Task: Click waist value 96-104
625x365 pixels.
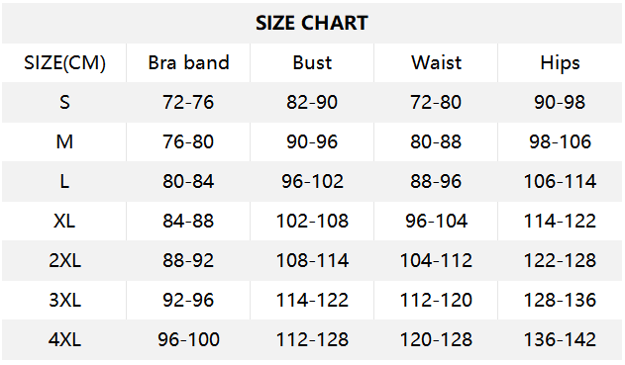Action: [436, 221]
